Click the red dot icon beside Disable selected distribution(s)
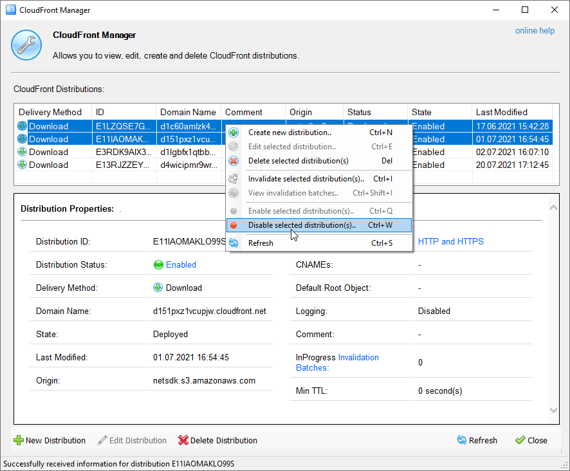This screenshot has width=570, height=471. point(234,225)
